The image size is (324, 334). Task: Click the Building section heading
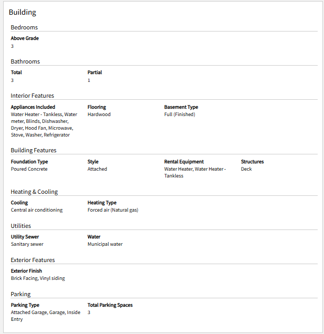coord(23,13)
